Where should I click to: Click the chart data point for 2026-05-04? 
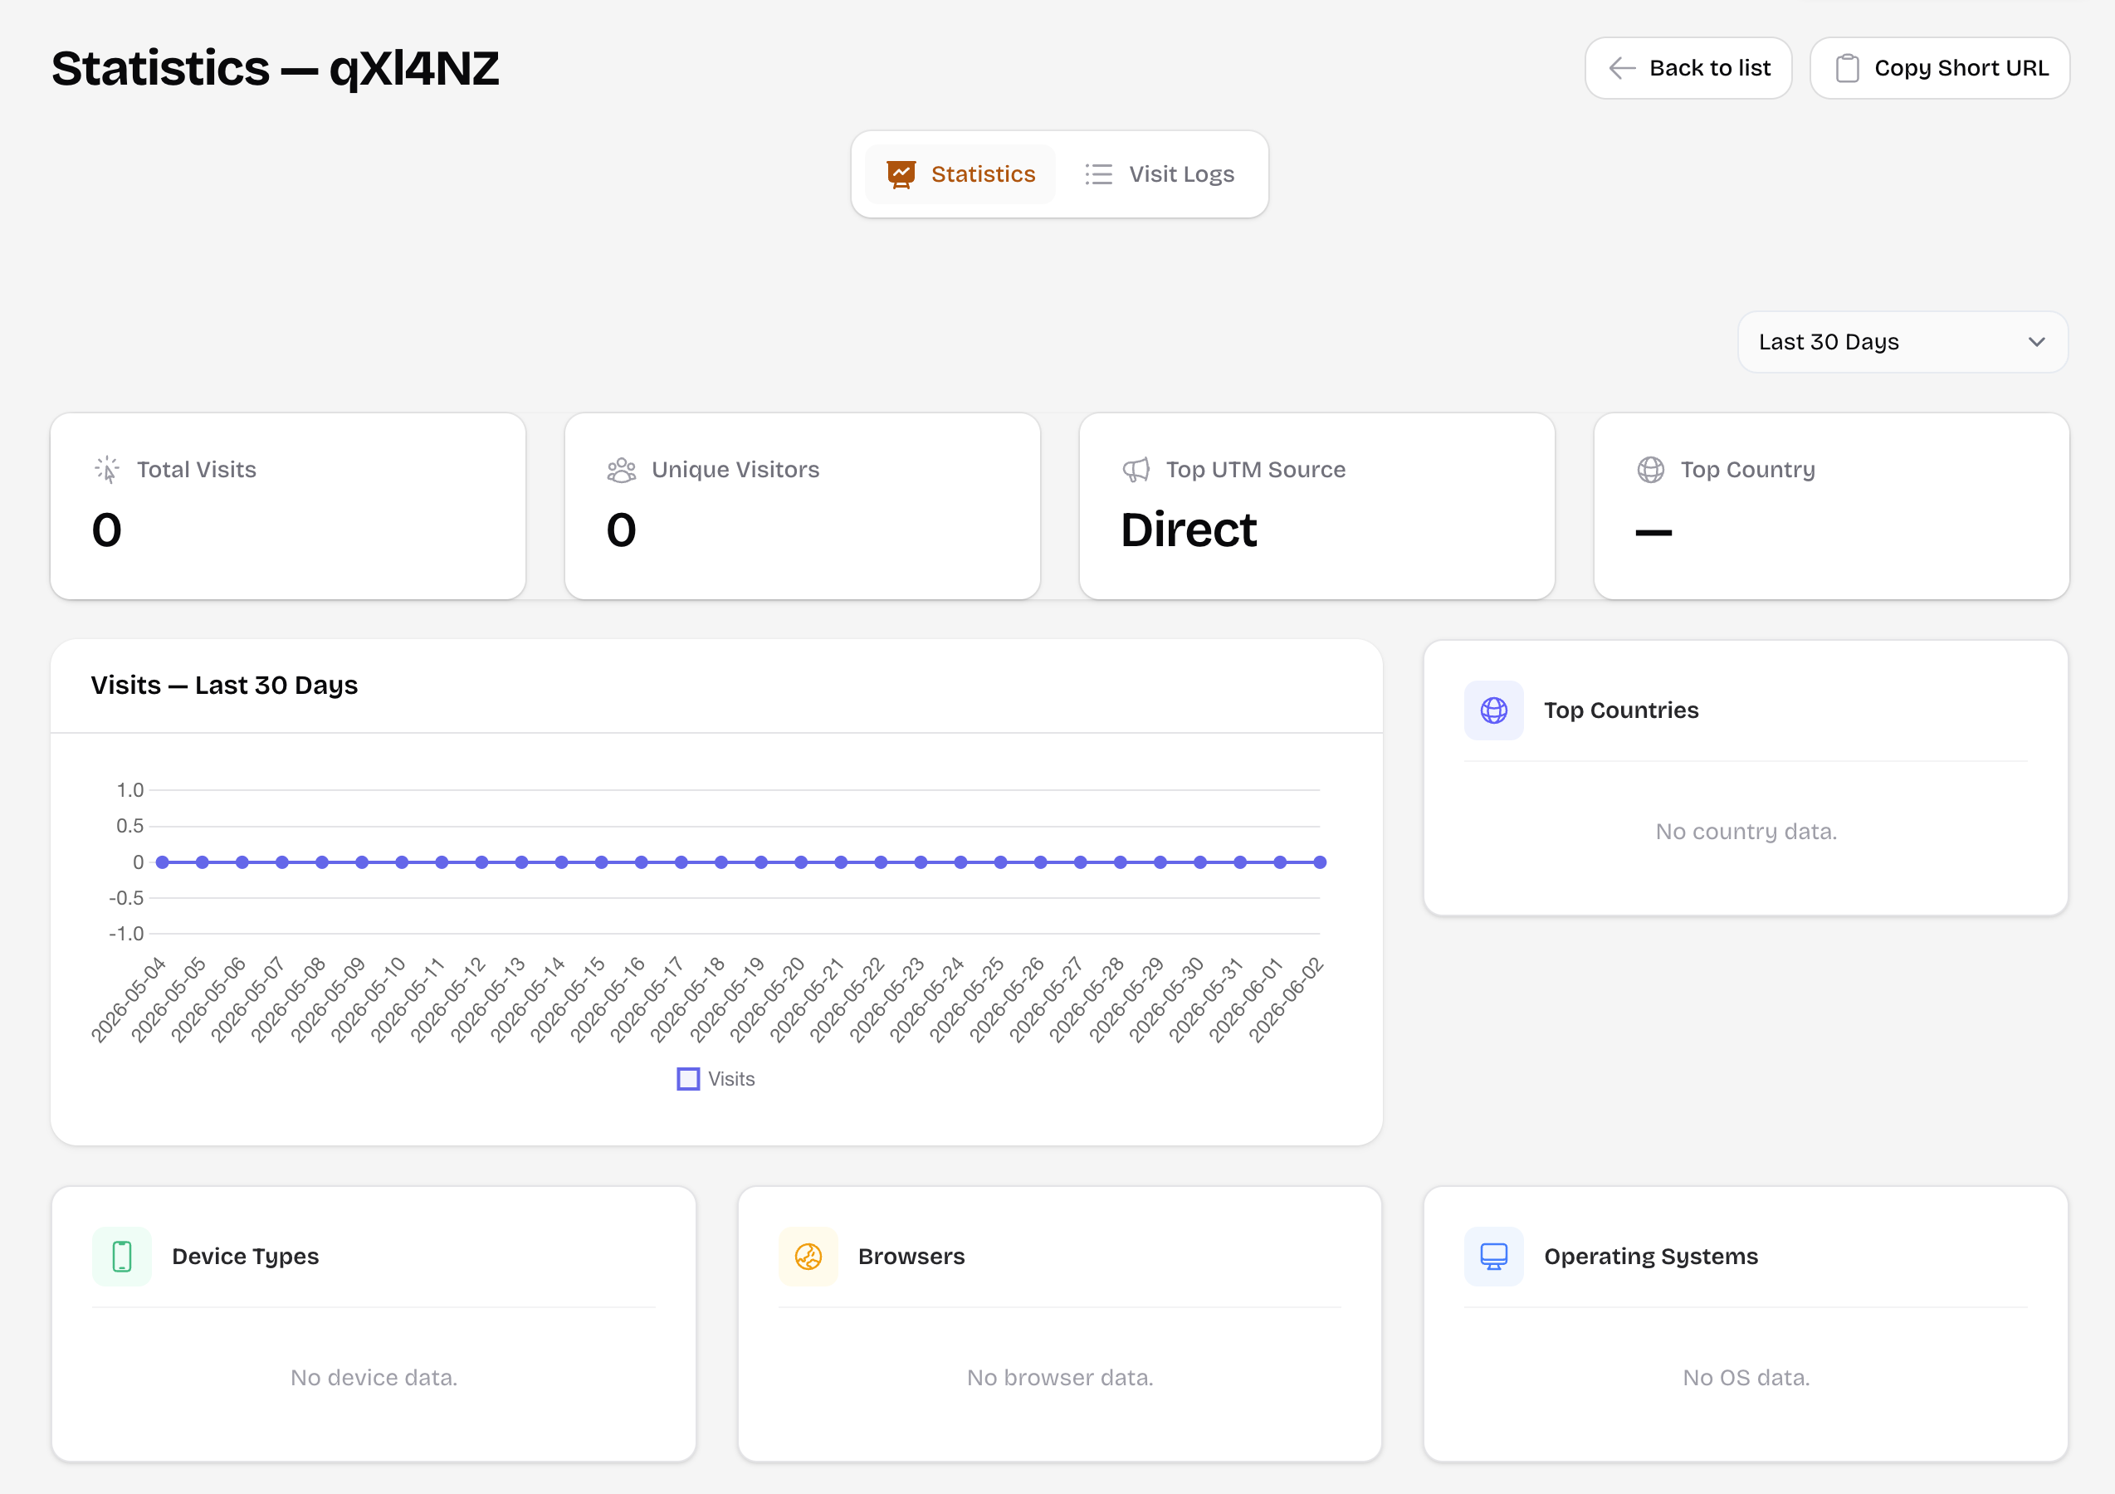click(162, 862)
